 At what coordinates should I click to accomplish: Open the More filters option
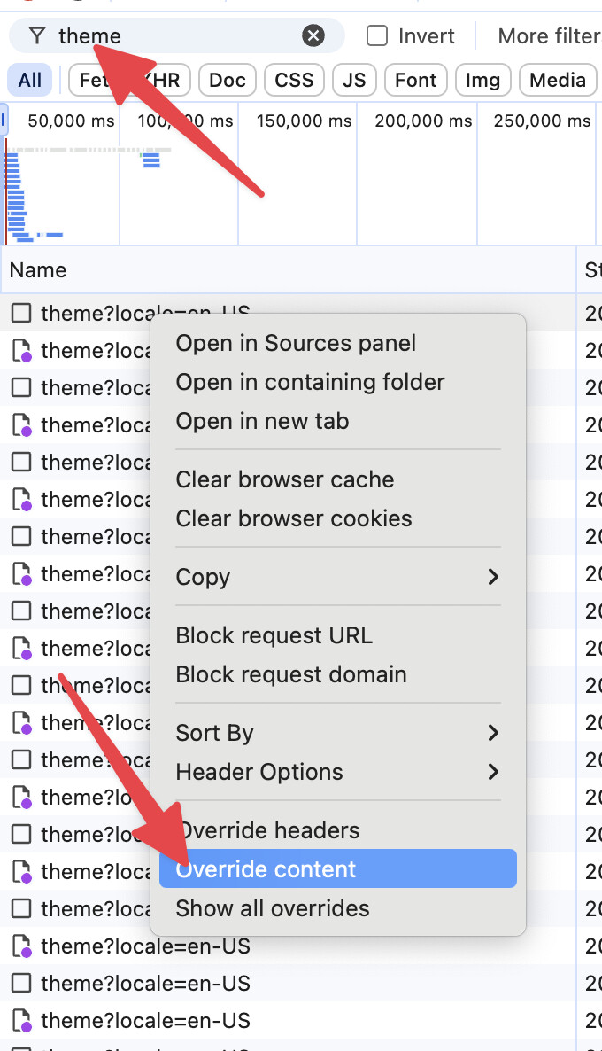[549, 36]
